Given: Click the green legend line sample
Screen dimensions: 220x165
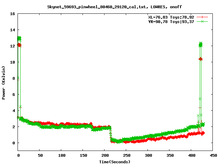Looking at the screenshot, I should coord(202,21).
